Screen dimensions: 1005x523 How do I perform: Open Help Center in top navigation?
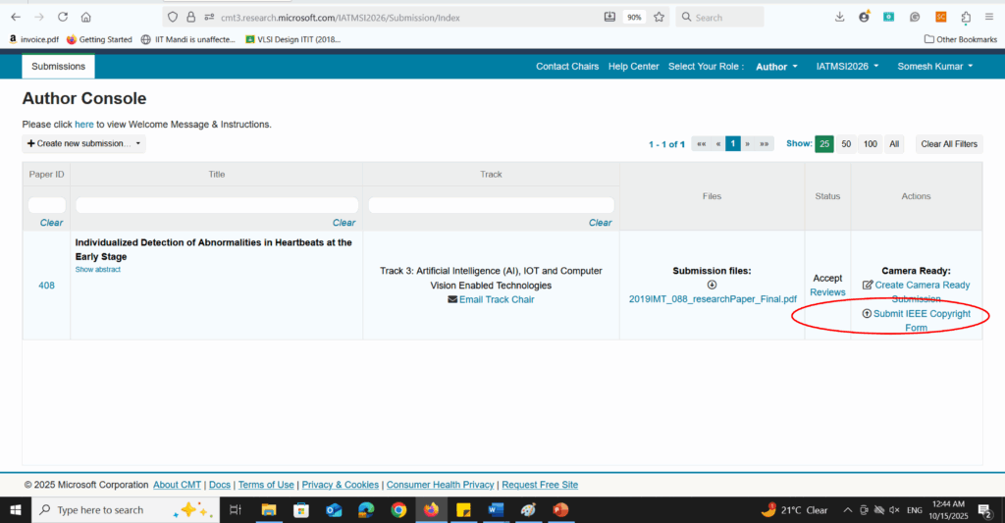(633, 67)
